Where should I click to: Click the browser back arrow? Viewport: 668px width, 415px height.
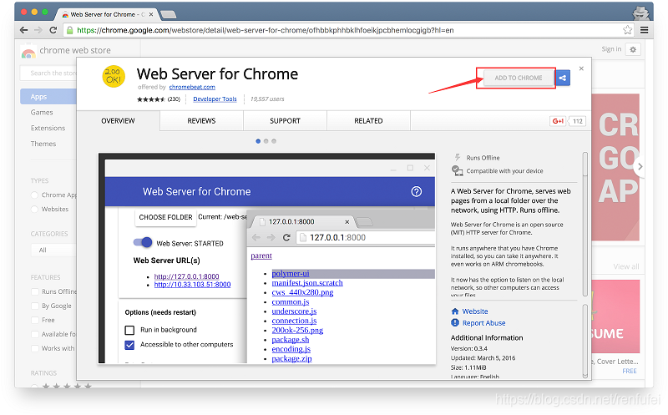tap(24, 30)
